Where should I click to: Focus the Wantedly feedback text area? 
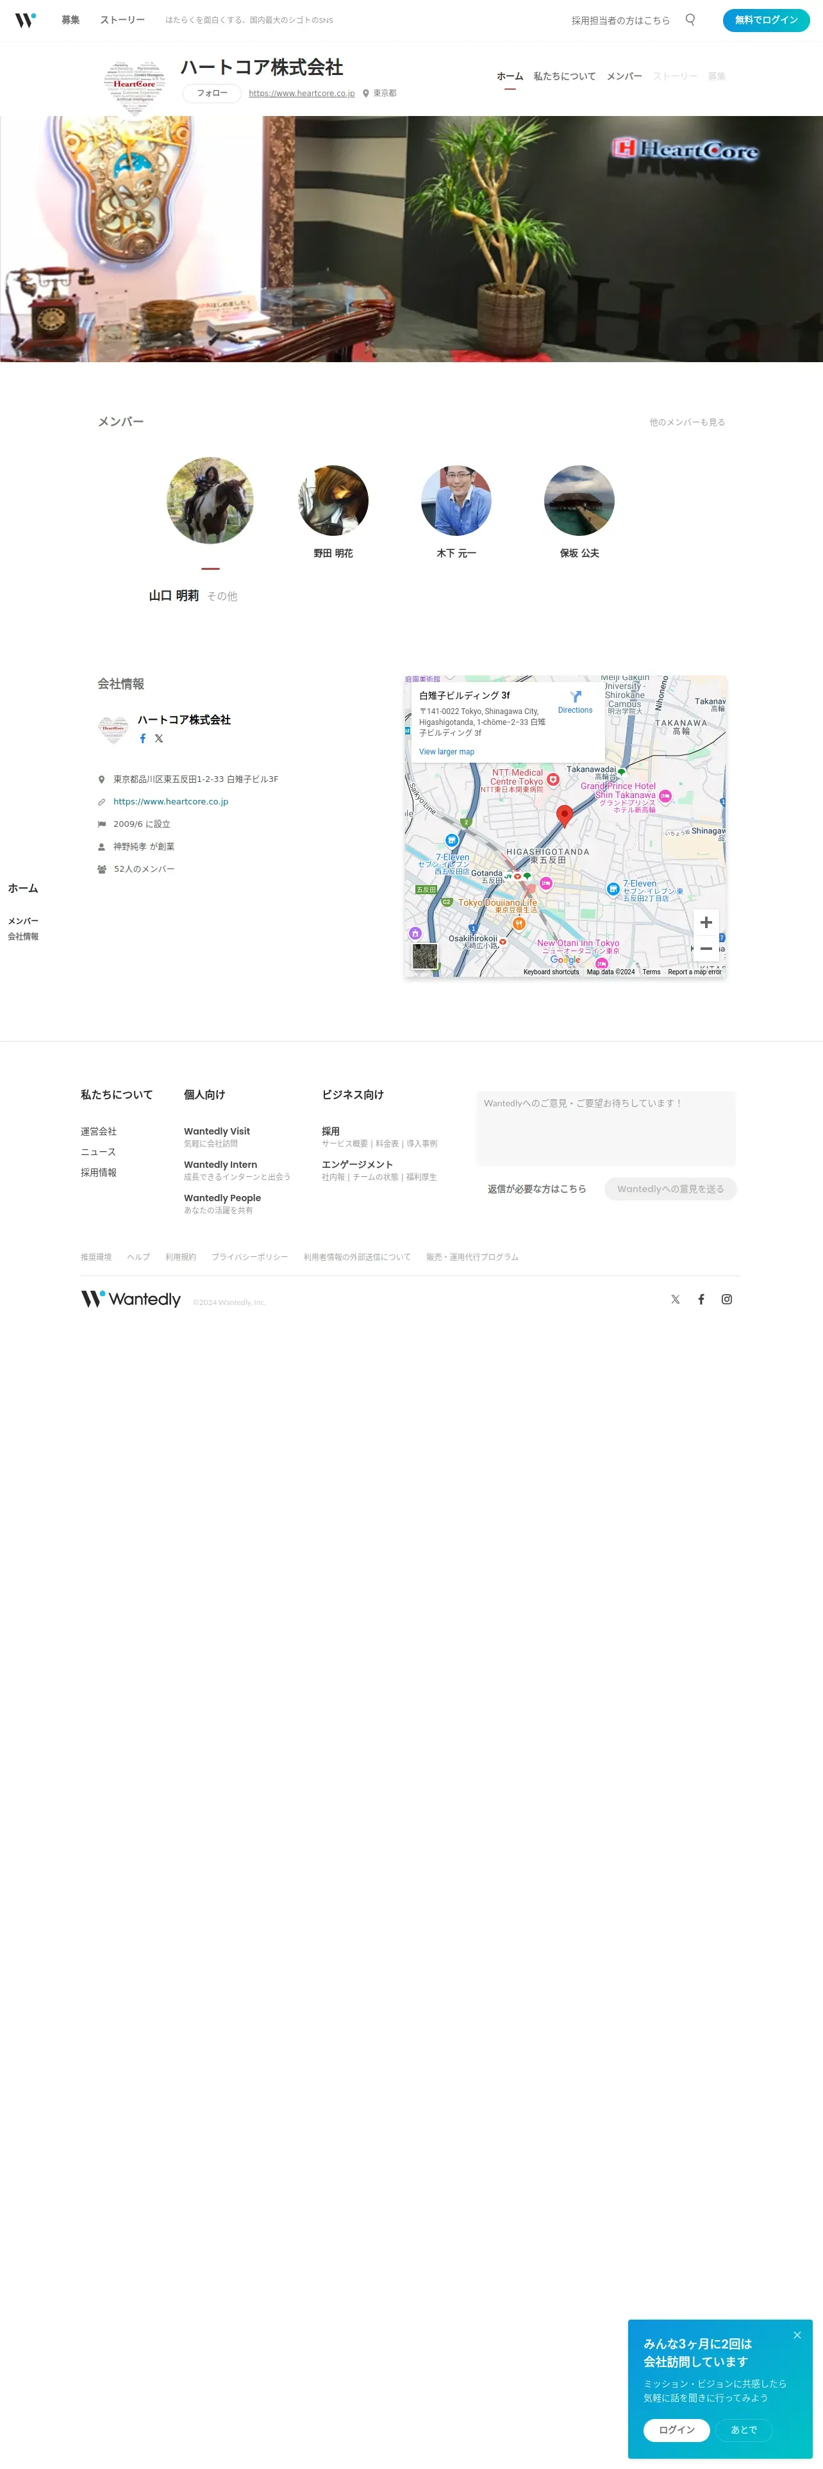click(x=606, y=1128)
